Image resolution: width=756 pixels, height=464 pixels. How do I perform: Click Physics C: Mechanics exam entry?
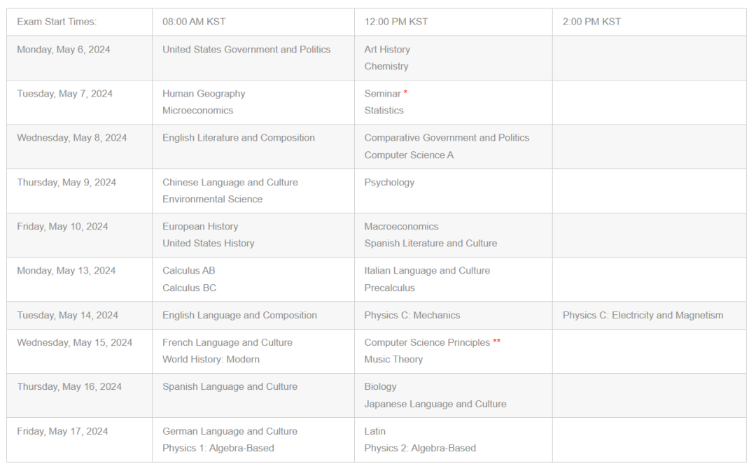coord(412,315)
